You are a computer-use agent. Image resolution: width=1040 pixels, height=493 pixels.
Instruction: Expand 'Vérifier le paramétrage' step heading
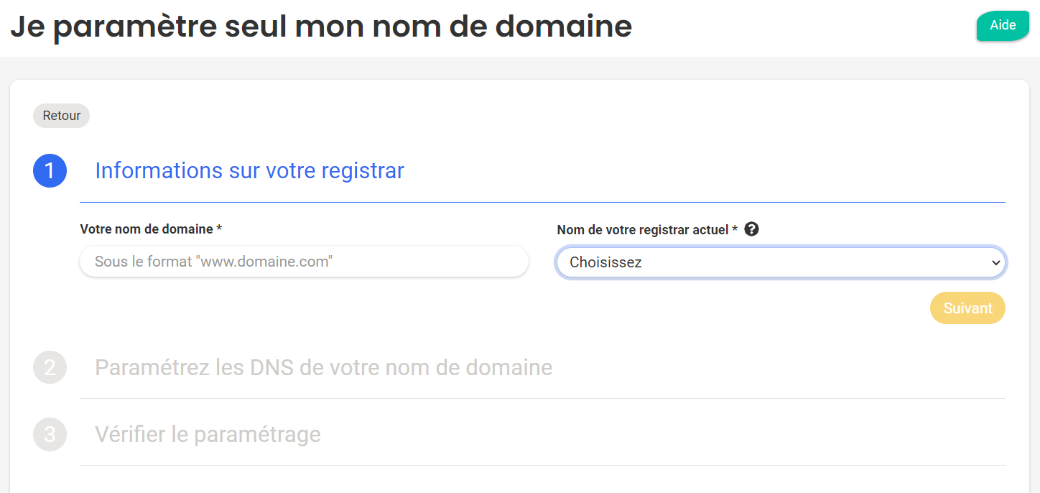208,434
